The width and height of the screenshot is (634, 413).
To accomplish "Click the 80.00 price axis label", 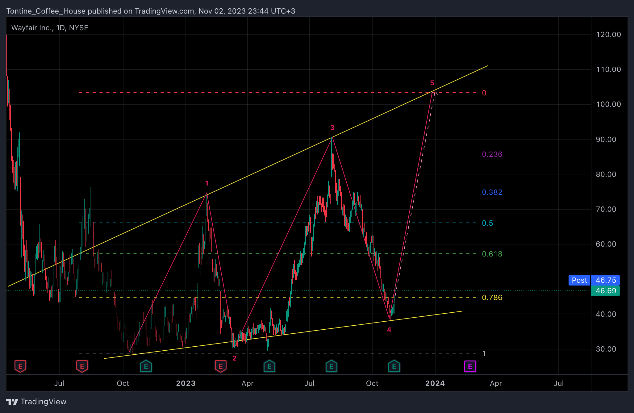I will 606,174.
